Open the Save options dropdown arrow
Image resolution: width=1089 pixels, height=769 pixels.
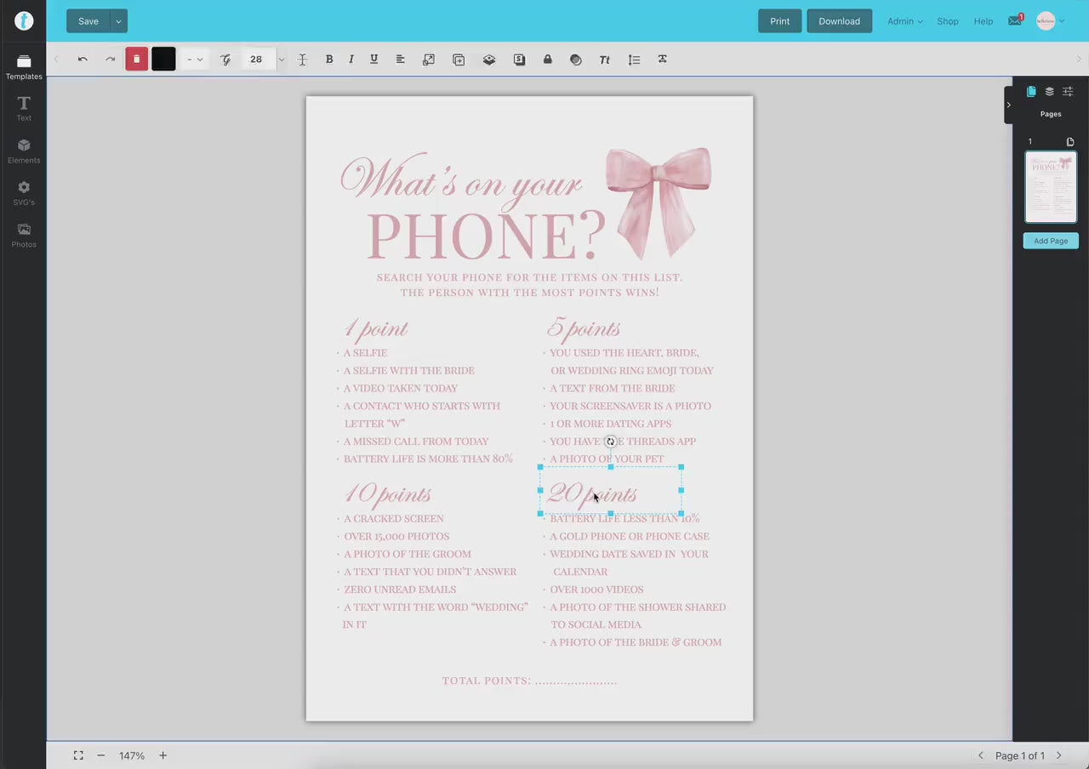pos(118,21)
